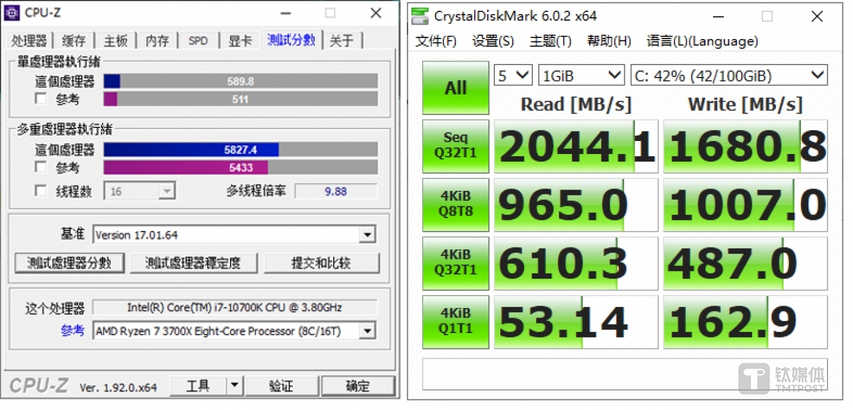Enable 参考 checkbox under multi-thread section

(x=40, y=167)
